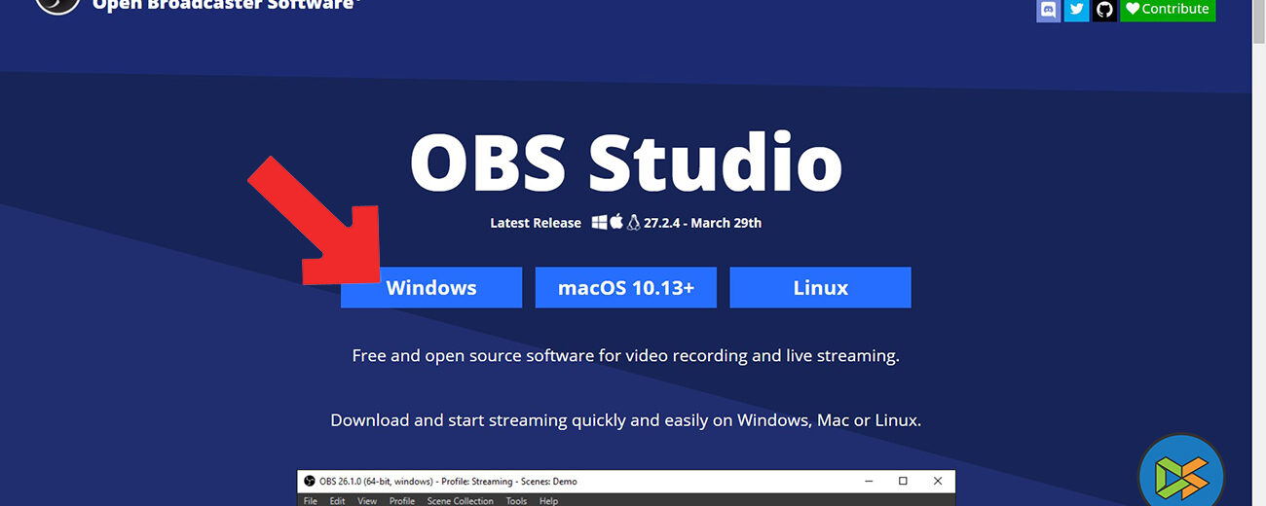Open the View menu in OBS preview
The image size is (1266, 506).
point(367,500)
